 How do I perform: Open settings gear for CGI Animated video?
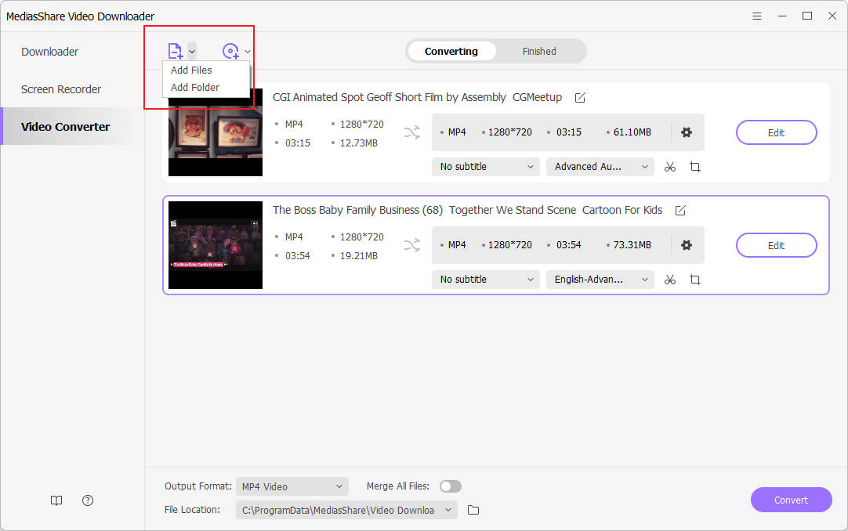[687, 132]
